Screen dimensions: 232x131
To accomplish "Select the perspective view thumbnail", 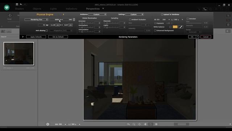I will [19, 53].
